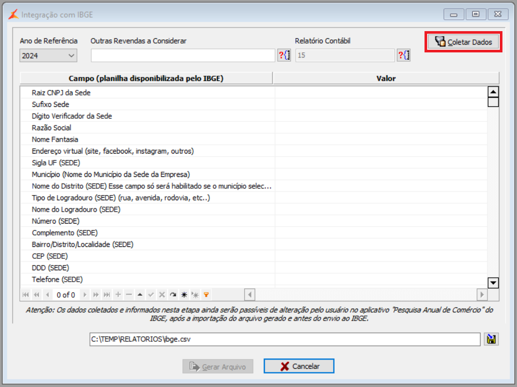
Task: Minimize the Integração com IBGE window
Action: [x=454, y=14]
